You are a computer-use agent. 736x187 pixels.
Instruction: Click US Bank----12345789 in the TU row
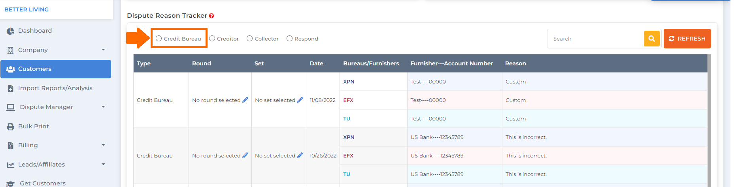(x=437, y=174)
